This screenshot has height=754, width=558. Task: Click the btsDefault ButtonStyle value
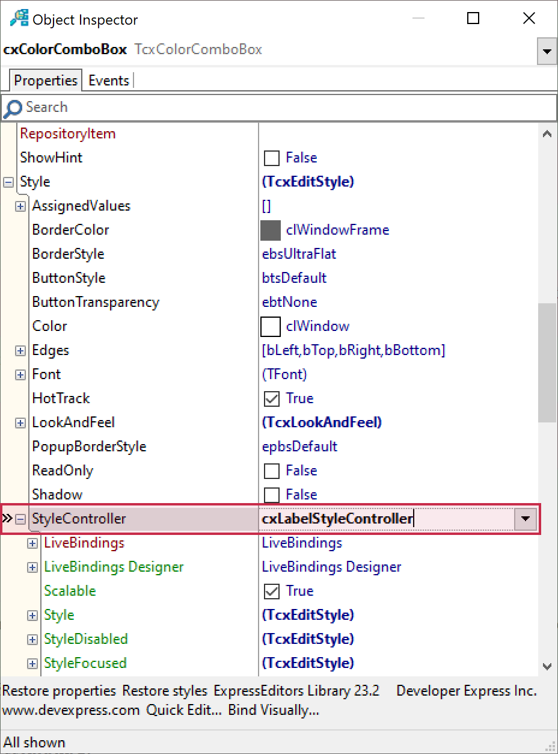(x=294, y=278)
